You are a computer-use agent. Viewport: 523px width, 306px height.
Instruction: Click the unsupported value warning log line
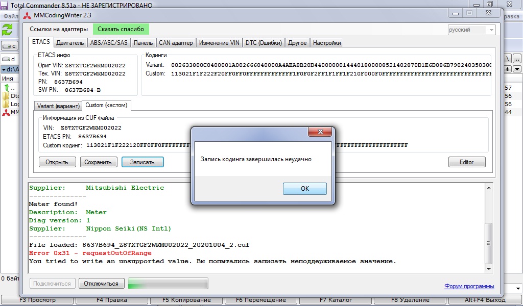point(212,262)
